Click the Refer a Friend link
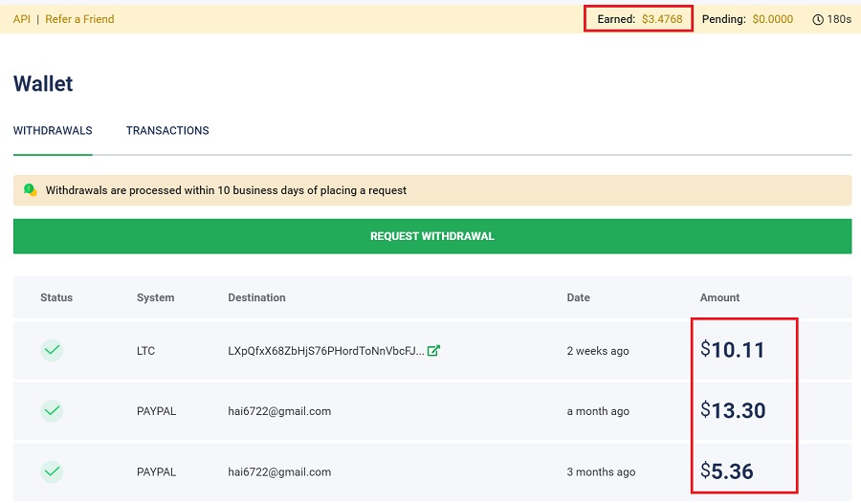The width and height of the screenshot is (861, 503). coord(79,19)
